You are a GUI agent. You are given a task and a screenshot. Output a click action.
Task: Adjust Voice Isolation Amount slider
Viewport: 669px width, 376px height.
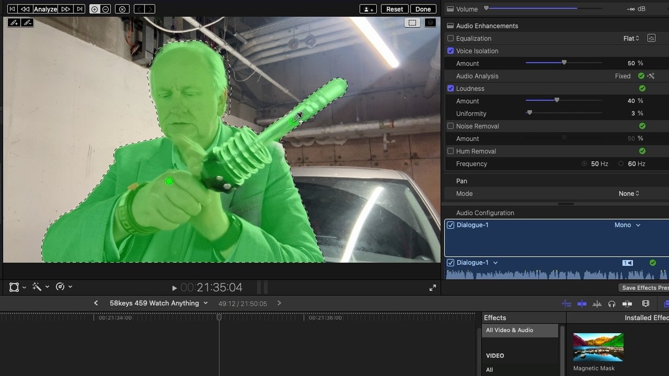click(564, 63)
